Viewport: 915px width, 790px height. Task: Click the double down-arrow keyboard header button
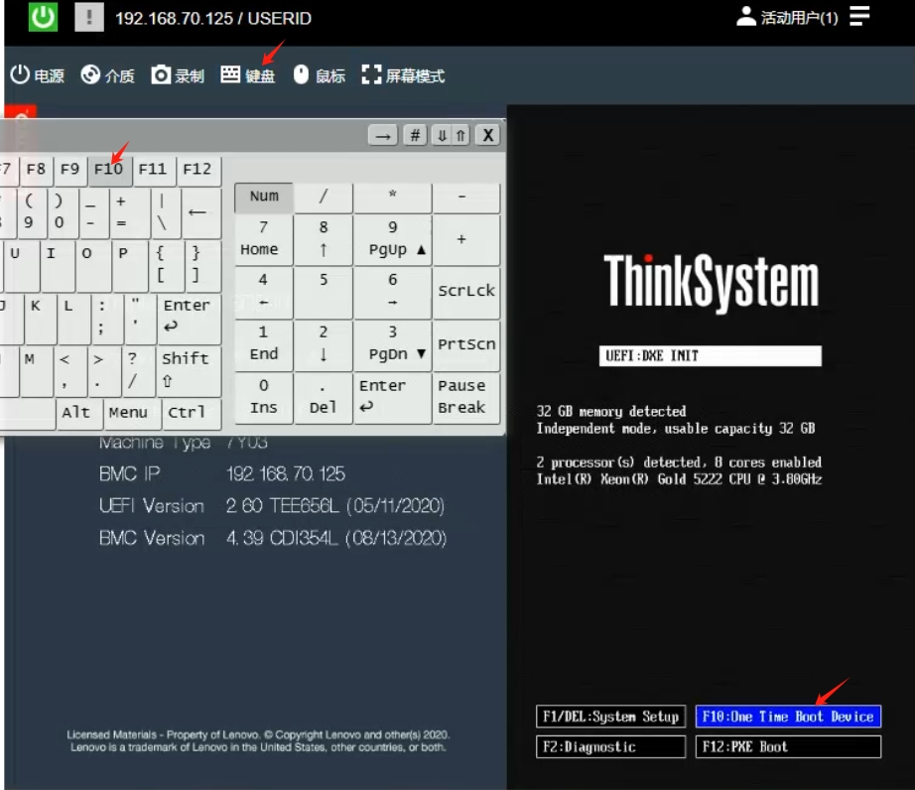[x=442, y=135]
